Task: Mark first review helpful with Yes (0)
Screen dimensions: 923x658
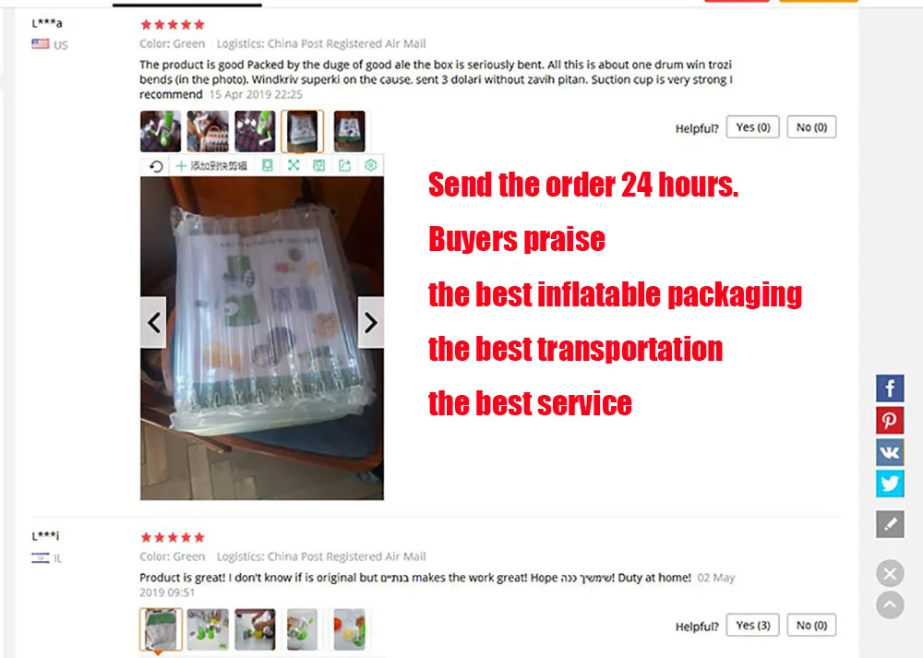Action: pyautogui.click(x=753, y=127)
